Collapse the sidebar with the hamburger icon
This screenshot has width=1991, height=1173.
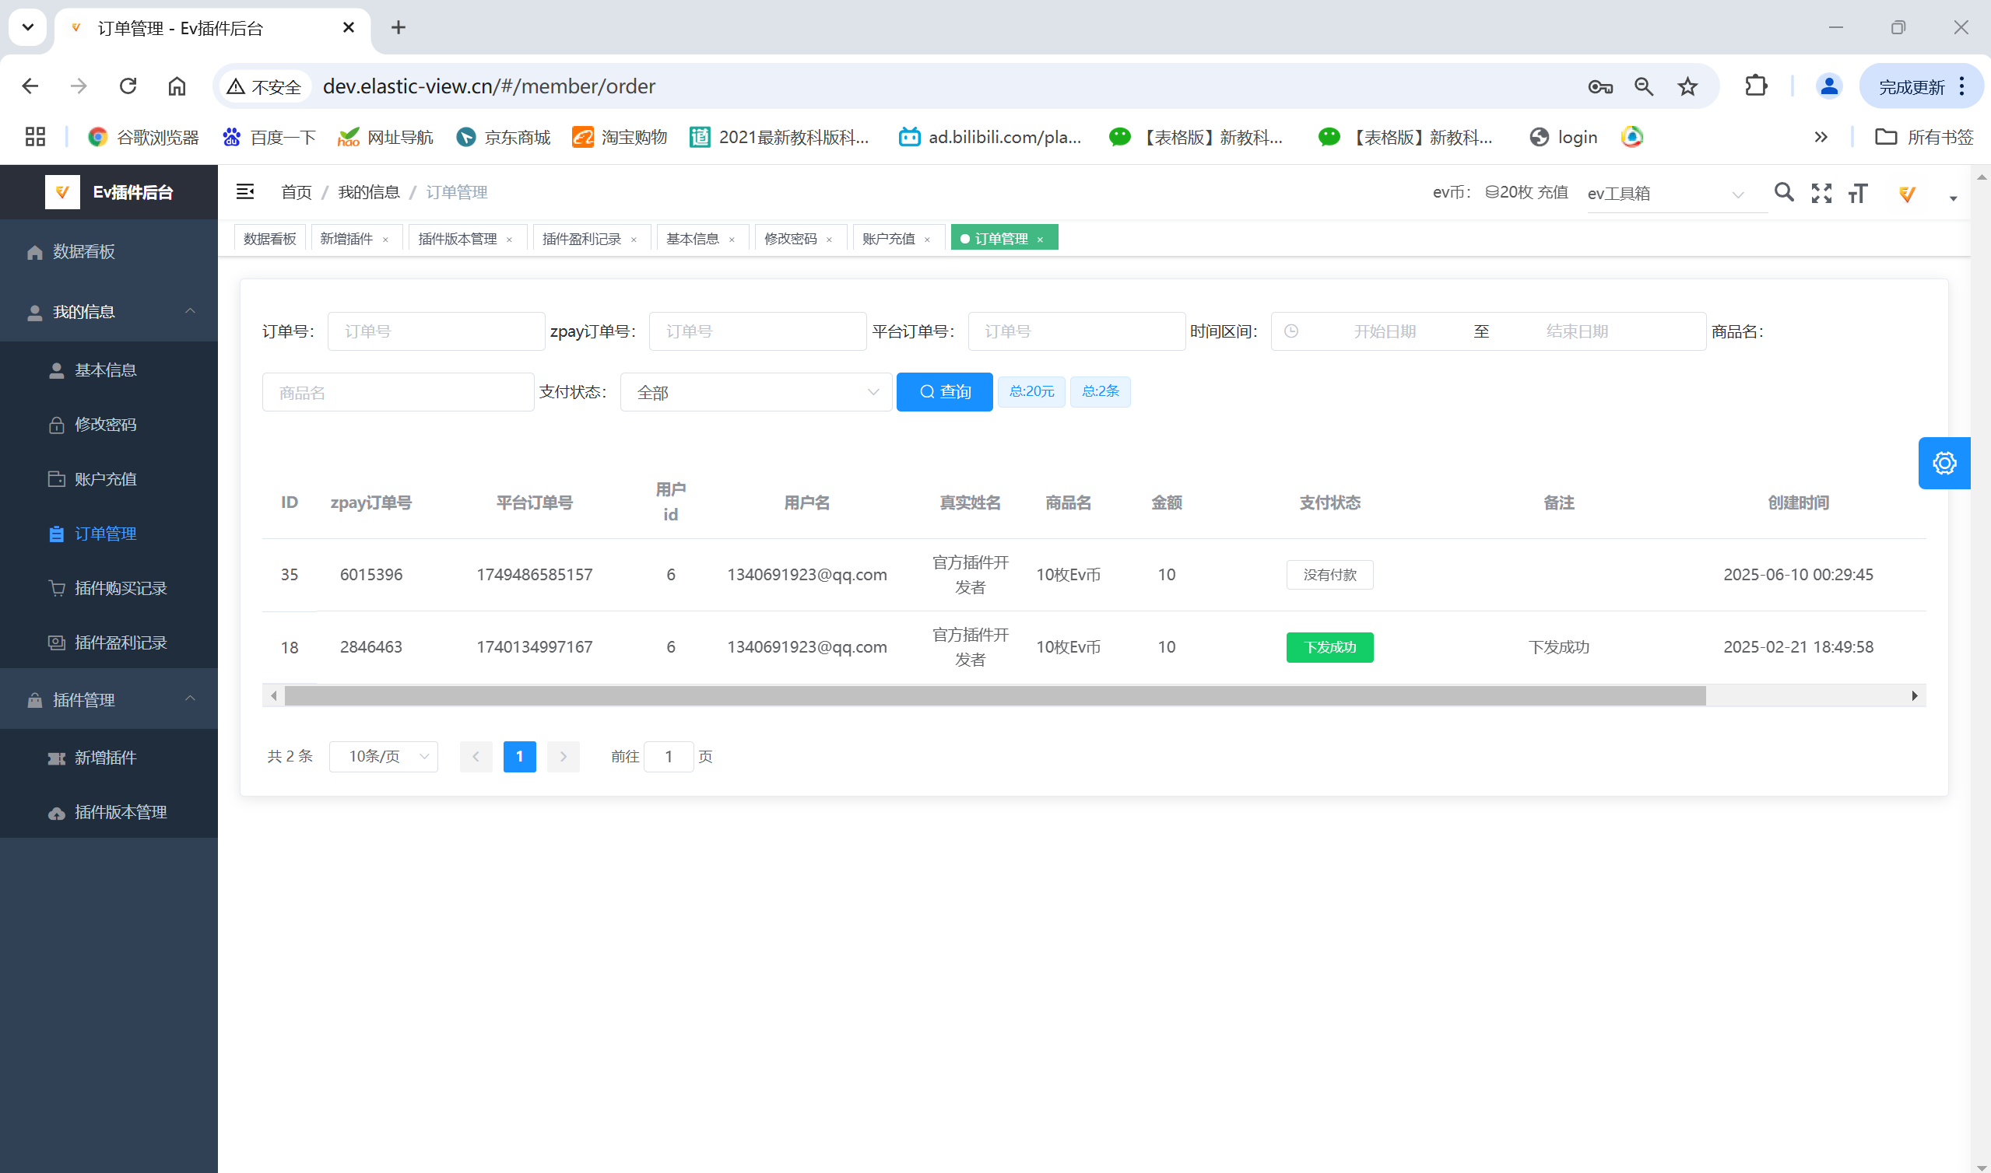(x=245, y=191)
